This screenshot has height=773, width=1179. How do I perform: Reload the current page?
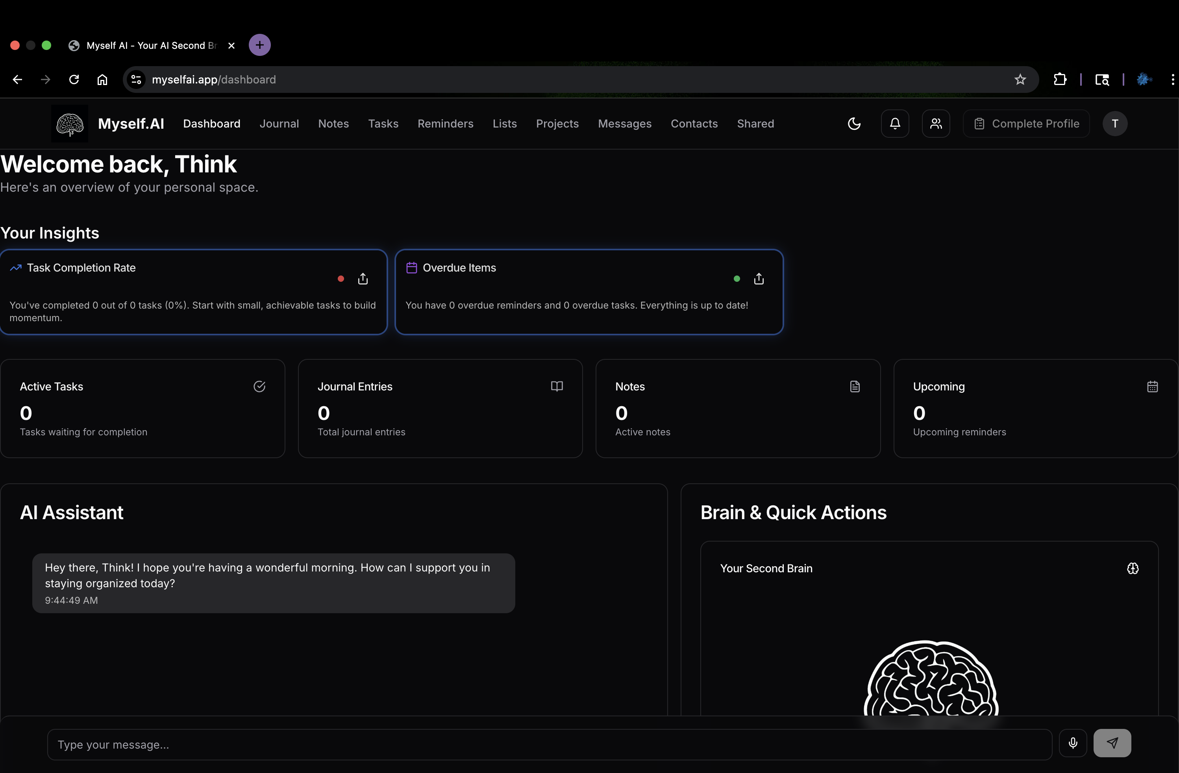[x=74, y=80]
